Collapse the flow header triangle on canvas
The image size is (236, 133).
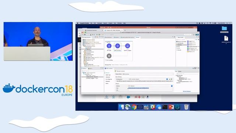[106, 42]
